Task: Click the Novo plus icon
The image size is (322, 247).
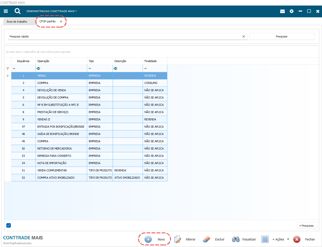Action: pyautogui.click(x=148, y=239)
